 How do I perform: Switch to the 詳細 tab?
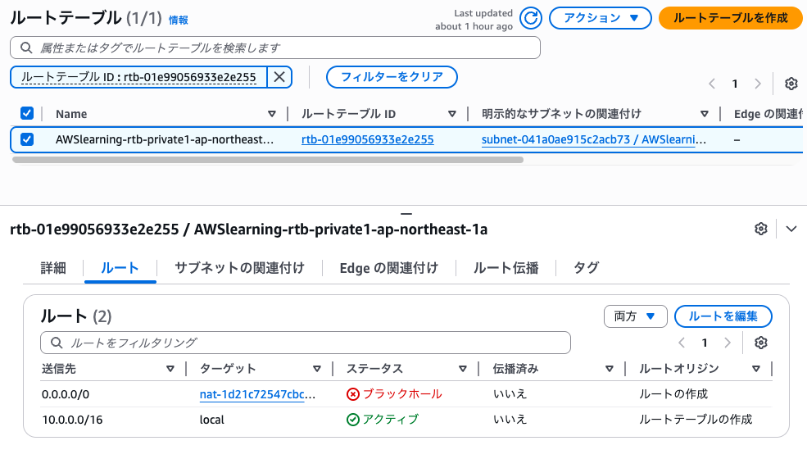coord(53,268)
